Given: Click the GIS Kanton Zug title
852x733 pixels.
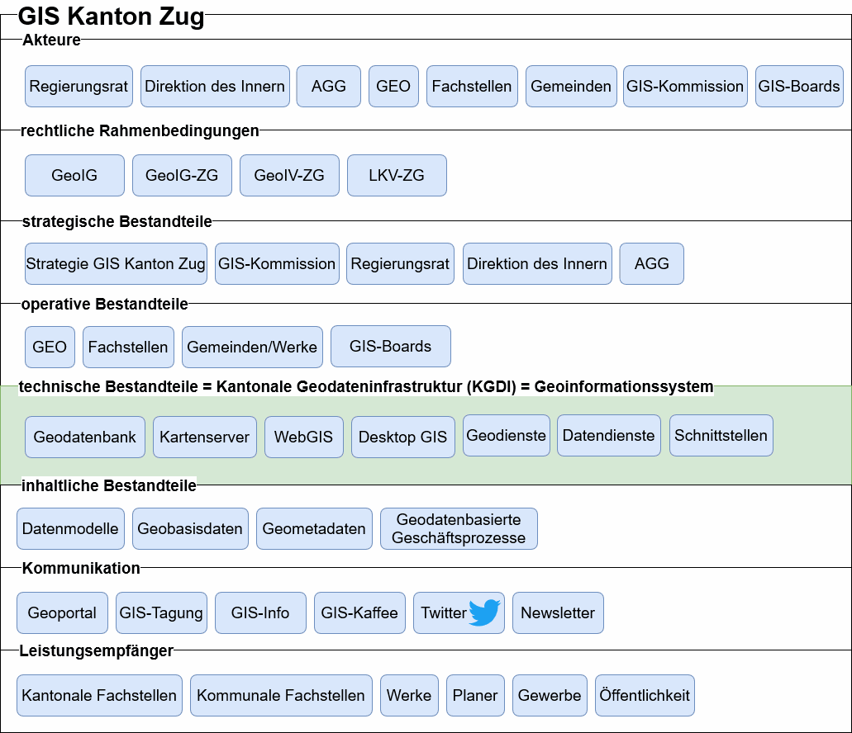Looking at the screenshot, I should coord(111,17).
